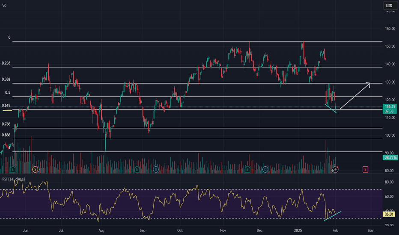Click the lightning latest-news event icon
Screen dimensions: 399x235
pyautogui.click(x=335, y=169)
